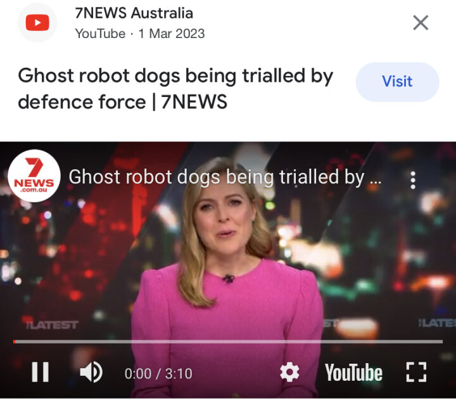This screenshot has height=410, width=456.
Task: Open the 7NEWS Australia channel name
Action: tap(134, 13)
